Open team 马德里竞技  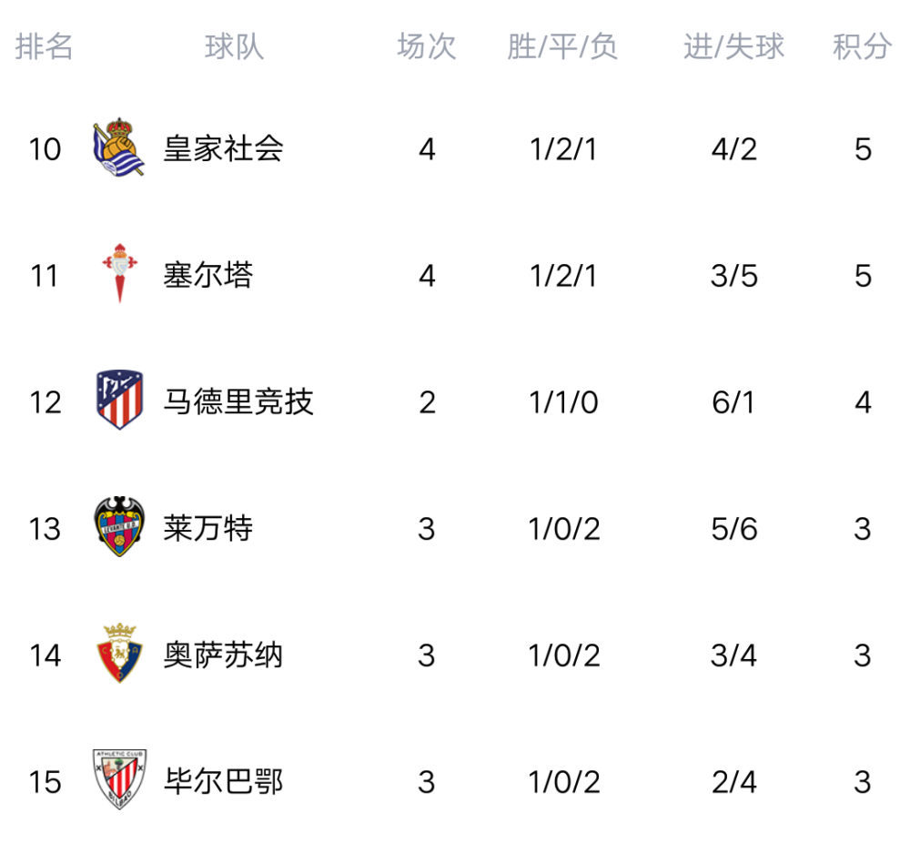238,401
